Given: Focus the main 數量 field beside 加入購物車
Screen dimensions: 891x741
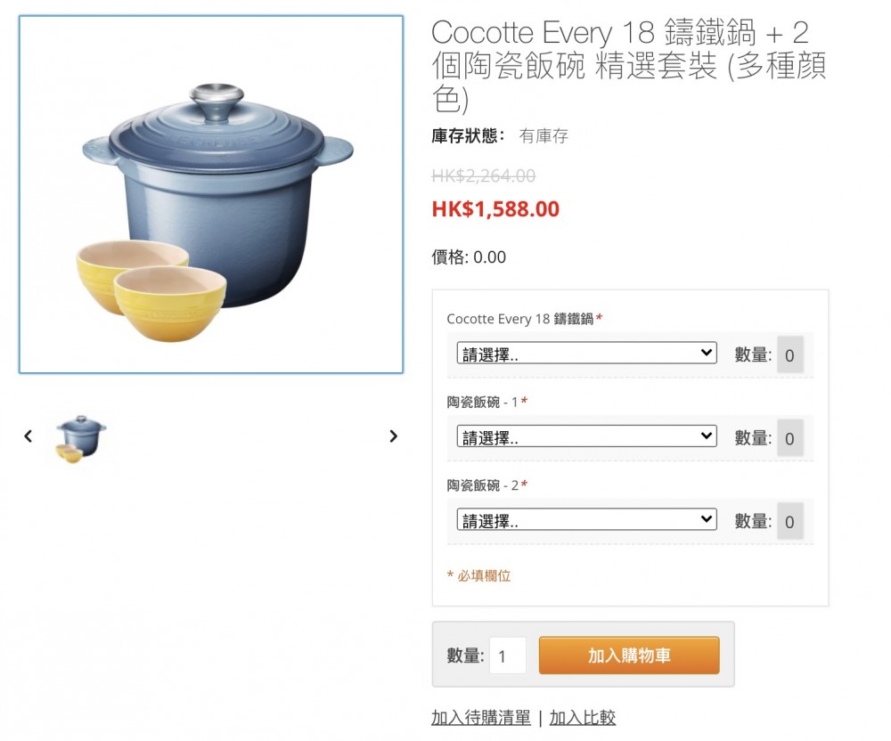Looking at the screenshot, I should [508, 655].
